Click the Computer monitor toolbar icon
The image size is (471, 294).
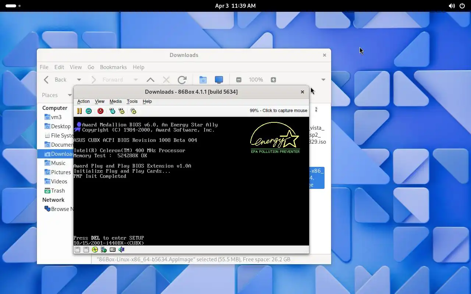pyautogui.click(x=219, y=80)
